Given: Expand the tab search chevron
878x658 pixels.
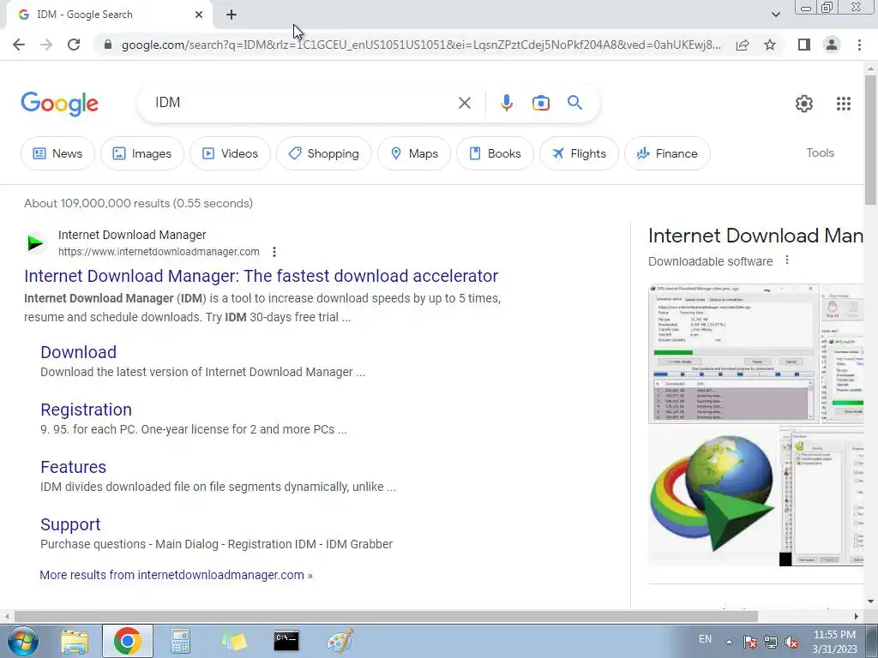Looking at the screenshot, I should (775, 15).
